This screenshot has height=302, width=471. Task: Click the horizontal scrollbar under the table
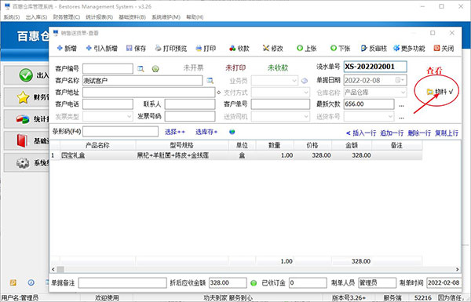pyautogui.click(x=255, y=269)
